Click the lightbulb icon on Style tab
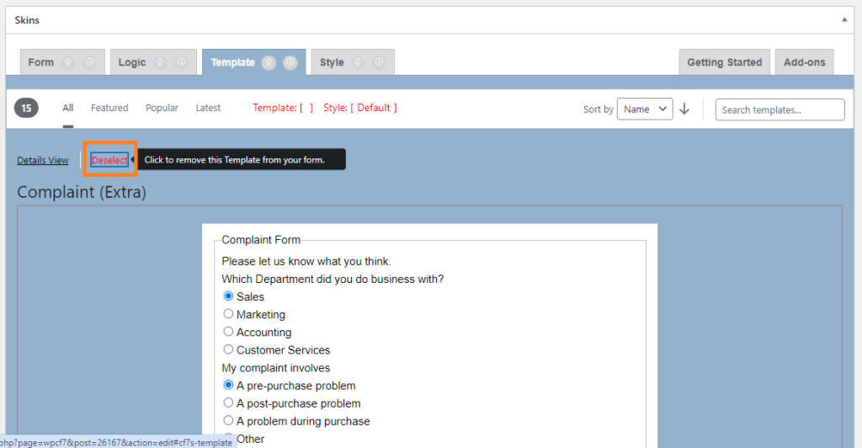 click(x=358, y=62)
